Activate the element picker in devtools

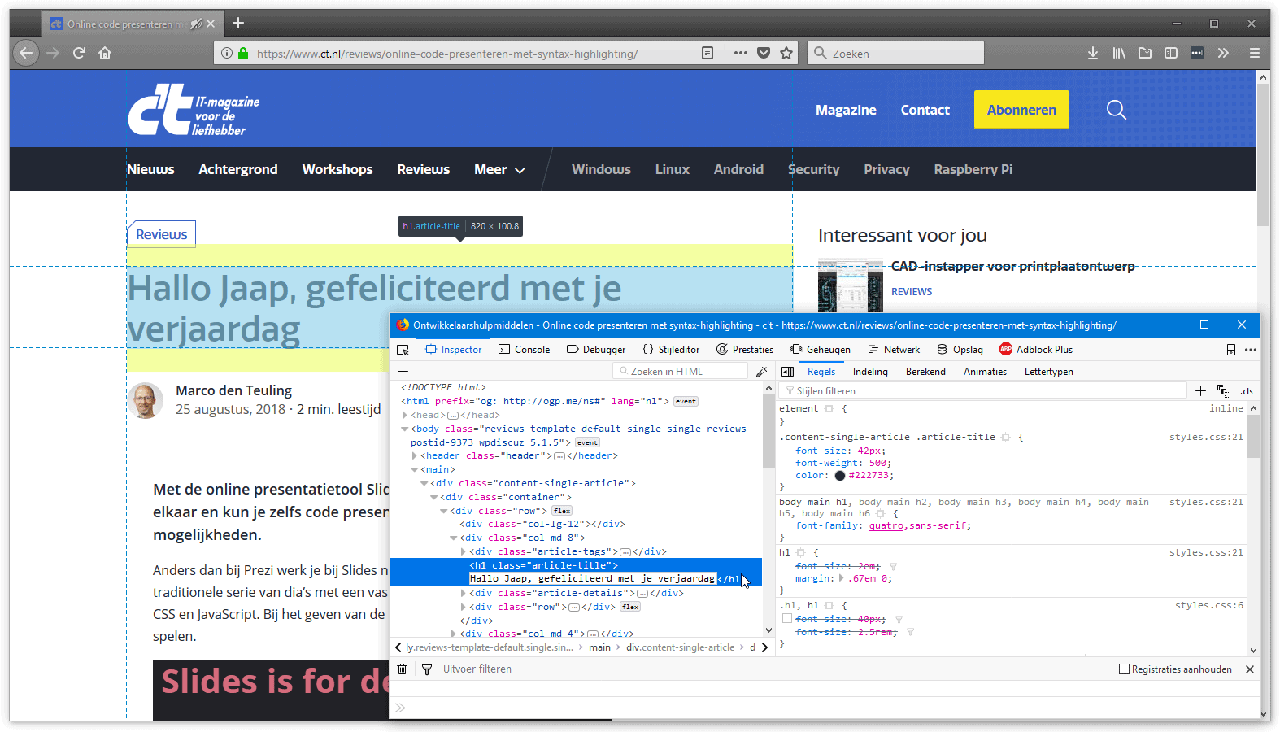403,350
